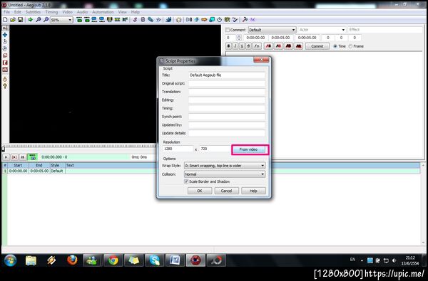428x281 pixels.
Task: Click the green Jump To arrow icon
Action: (x=30, y=20)
